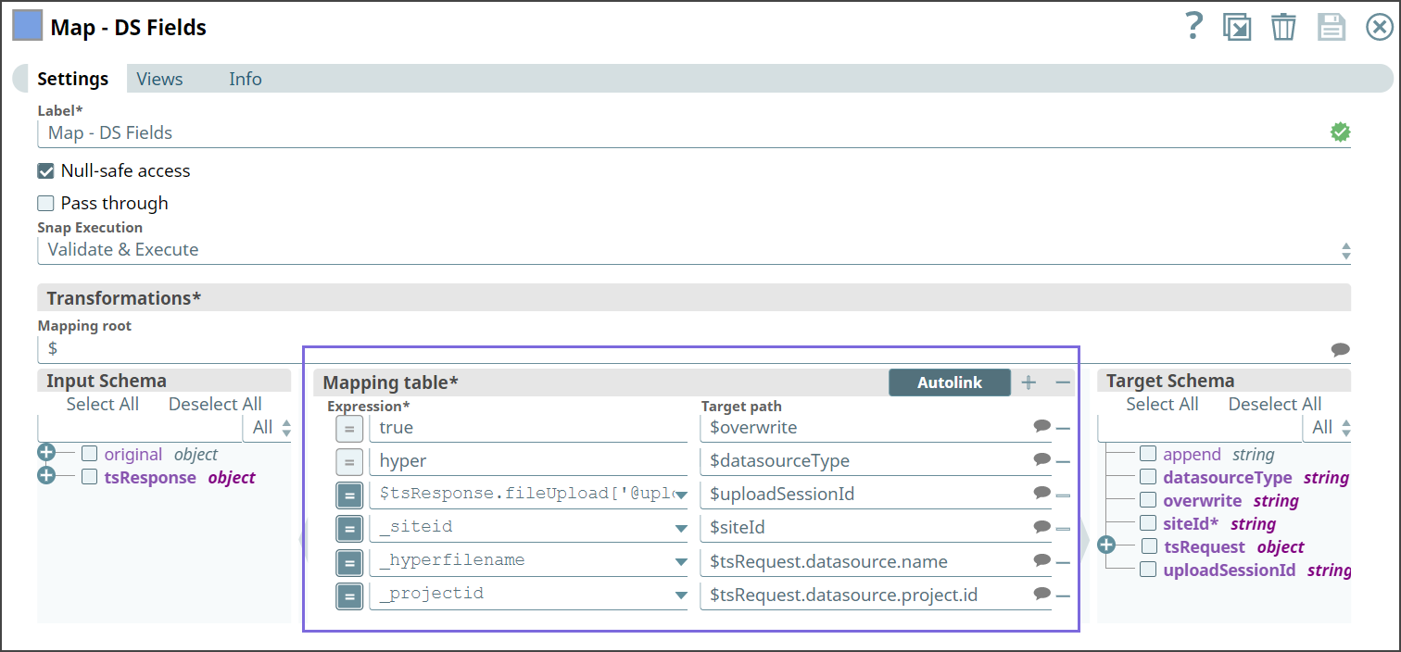Open the snap in a new window icon
This screenshot has height=652, width=1401.
coord(1238,27)
